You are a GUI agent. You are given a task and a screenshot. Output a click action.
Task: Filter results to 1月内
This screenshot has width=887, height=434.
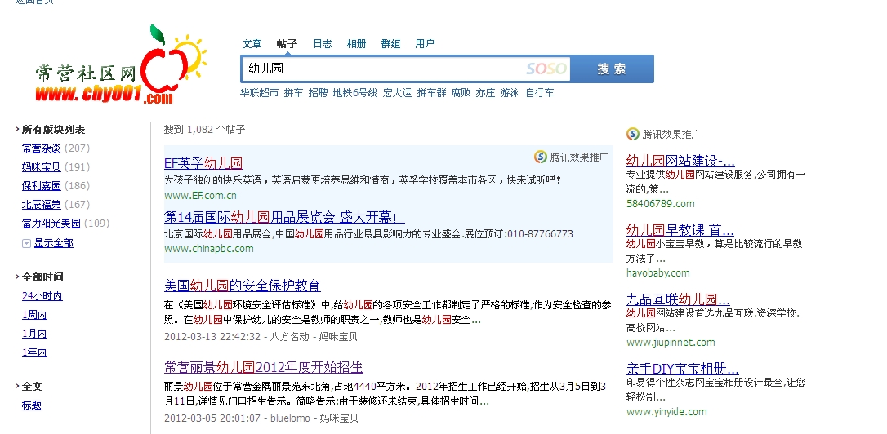34,334
